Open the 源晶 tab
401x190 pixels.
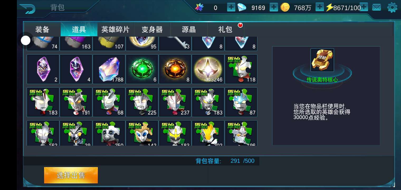coord(189,29)
